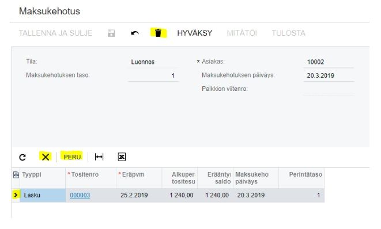The width and height of the screenshot is (381, 229).
Task: Click row arrow indicator beside Lasku
Action: point(16,195)
